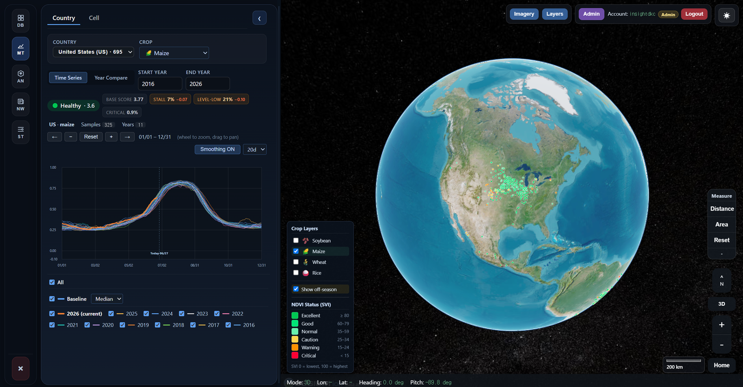Image resolution: width=743 pixels, height=387 pixels.
Task: Zoom in chart with plus button
Action: click(111, 137)
